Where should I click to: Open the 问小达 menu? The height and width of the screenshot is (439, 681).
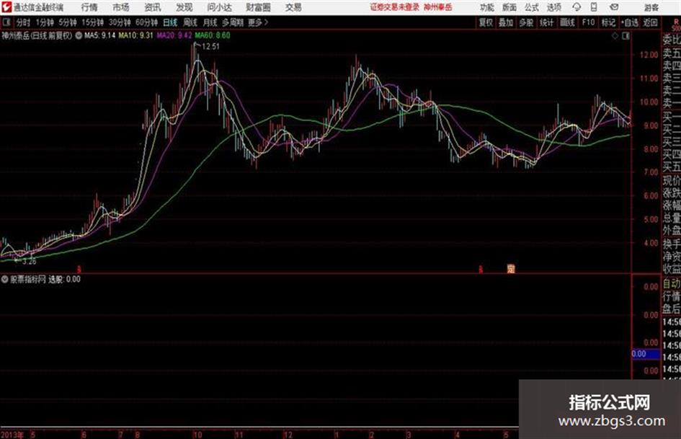point(219,7)
